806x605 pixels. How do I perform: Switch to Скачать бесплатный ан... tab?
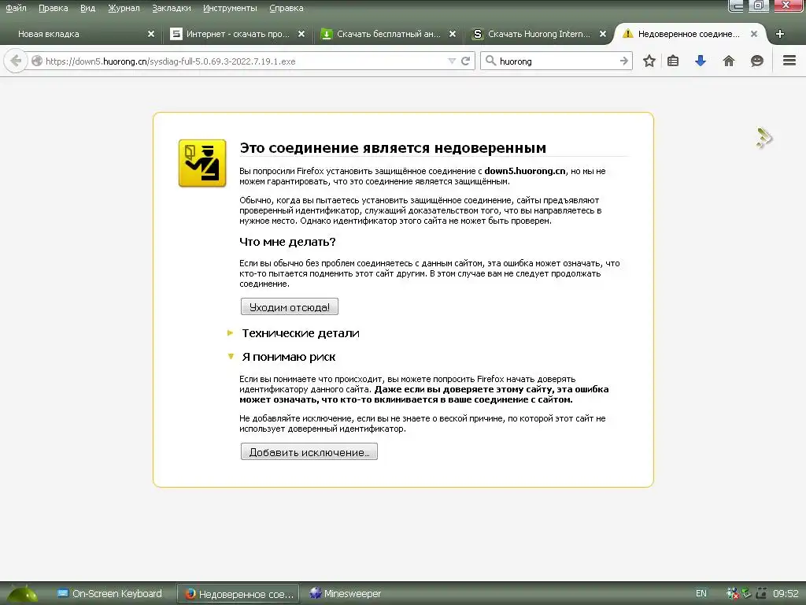[388, 34]
